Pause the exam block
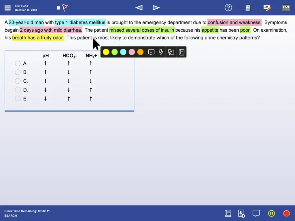Screen dimensions: 295x221 pos(271,213)
